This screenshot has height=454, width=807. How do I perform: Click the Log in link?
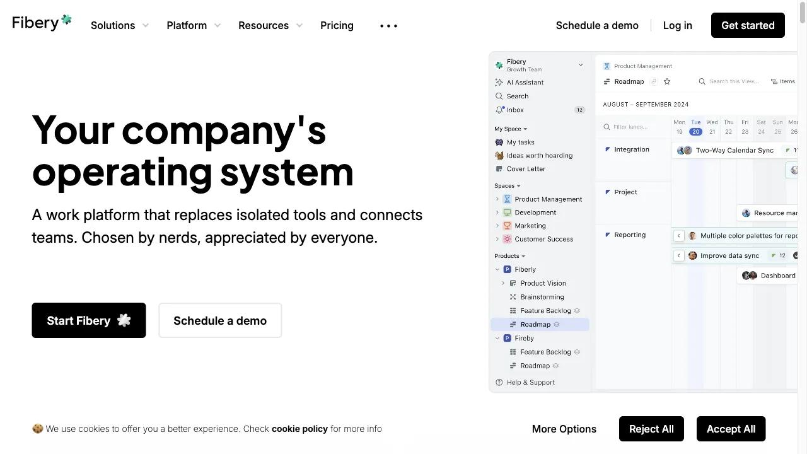678,25
